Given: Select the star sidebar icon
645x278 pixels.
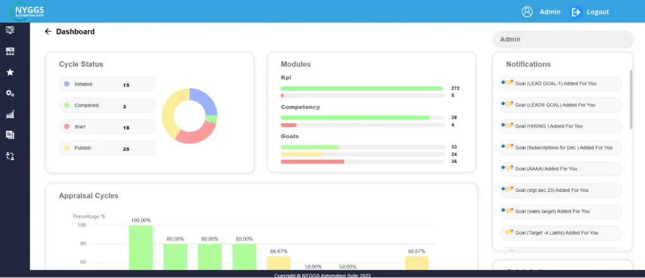Looking at the screenshot, I should pos(10,72).
